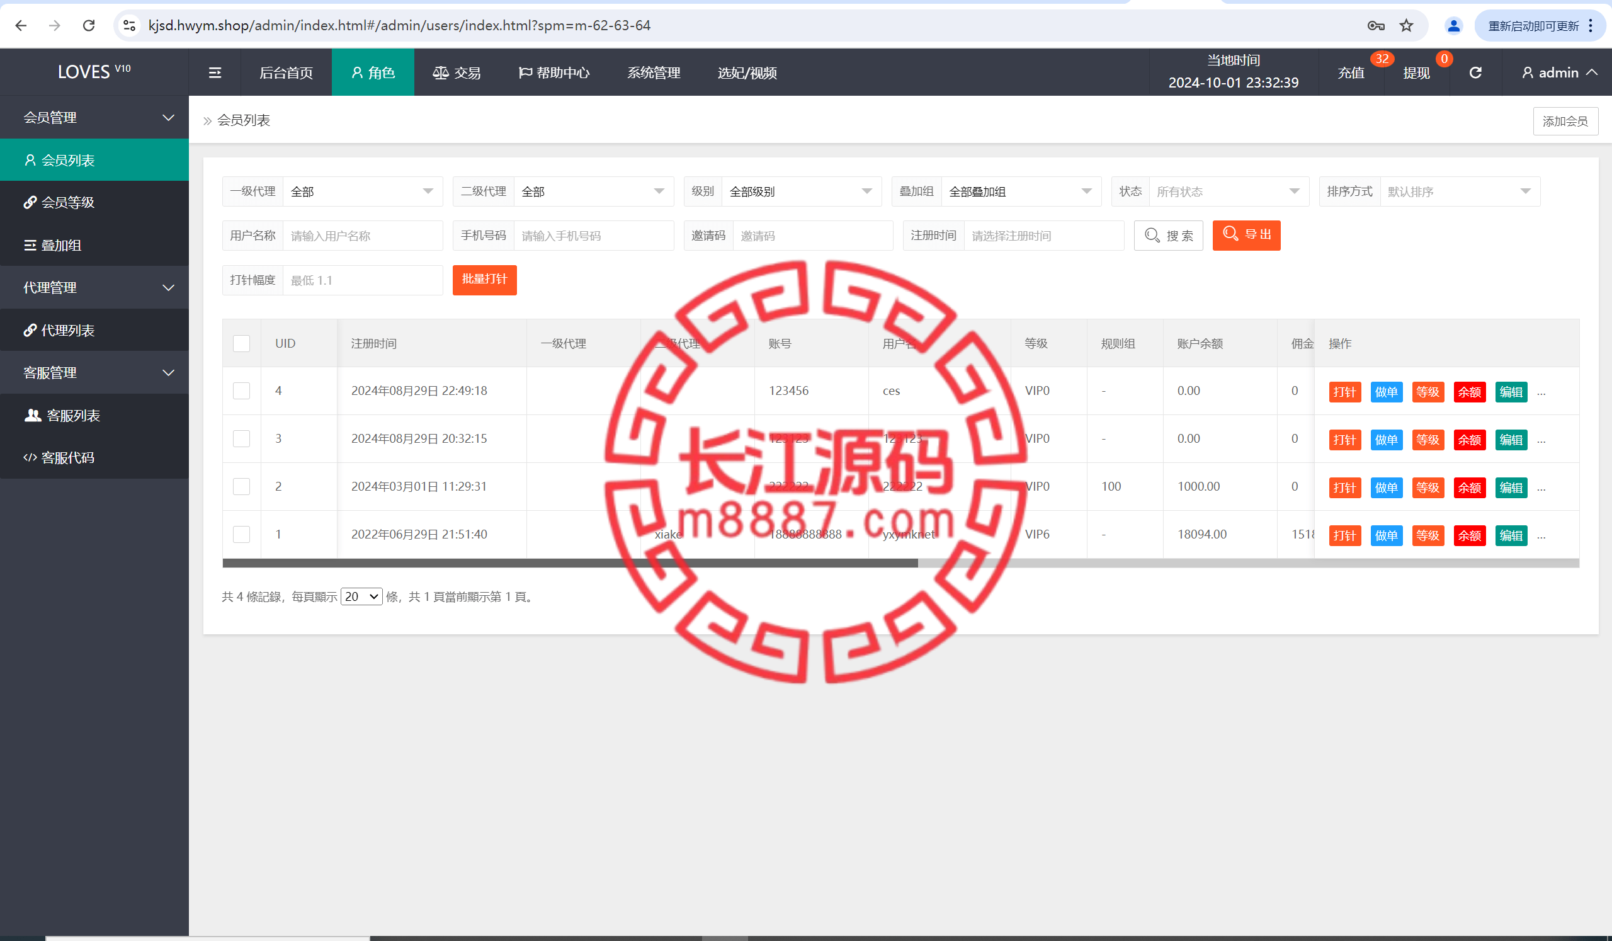Screen dimensions: 1612x941
Task: Open the 交易 top menu tab
Action: click(x=457, y=73)
